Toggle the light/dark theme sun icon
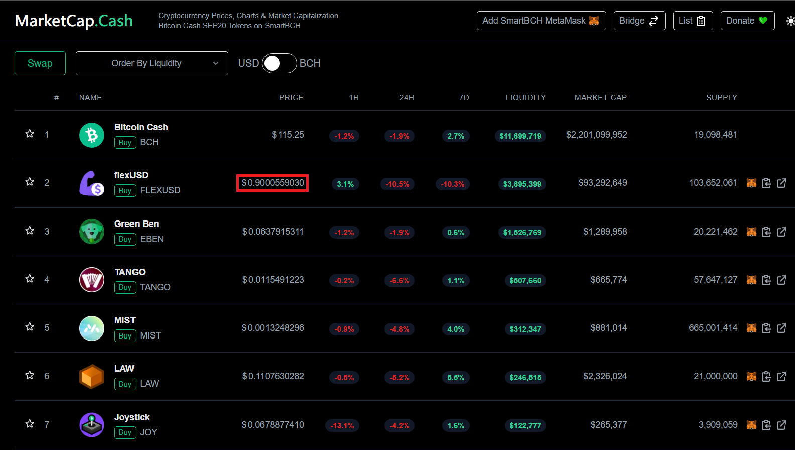 [x=790, y=21]
